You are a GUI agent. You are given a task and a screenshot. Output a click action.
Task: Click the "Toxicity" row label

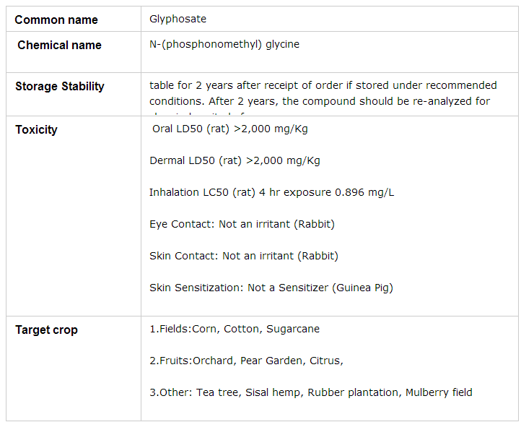point(36,129)
